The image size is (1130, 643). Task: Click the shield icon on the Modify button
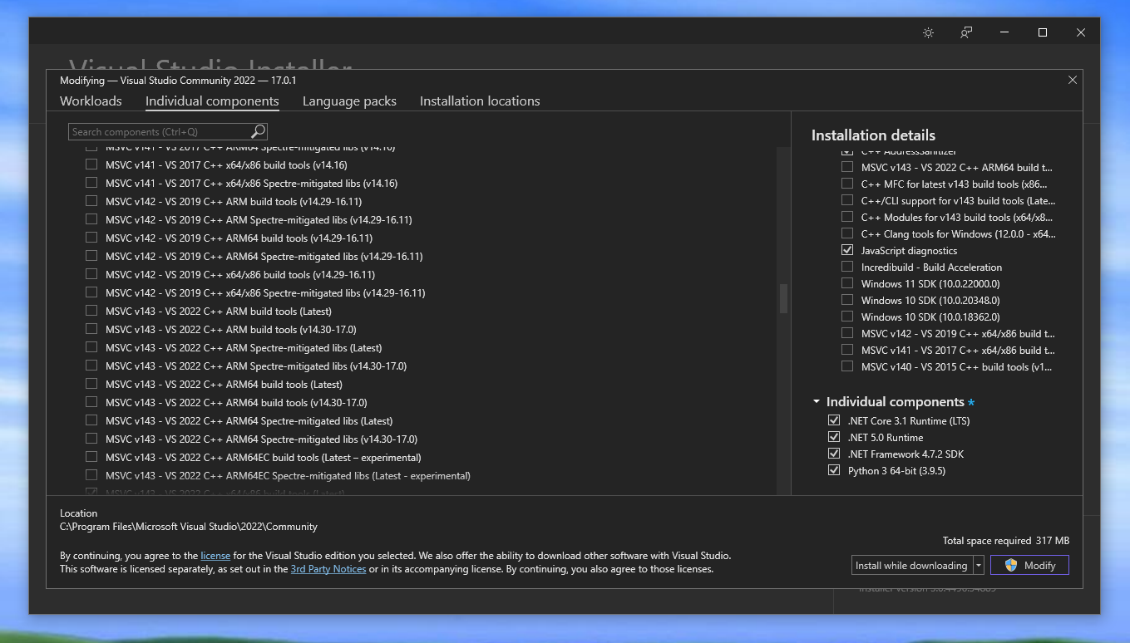[1009, 565]
